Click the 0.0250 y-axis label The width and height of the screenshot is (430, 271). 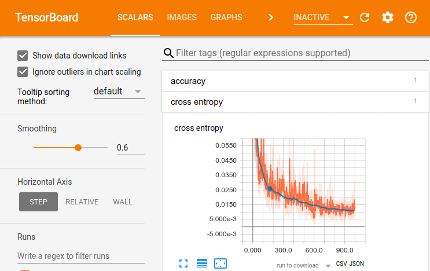click(226, 190)
